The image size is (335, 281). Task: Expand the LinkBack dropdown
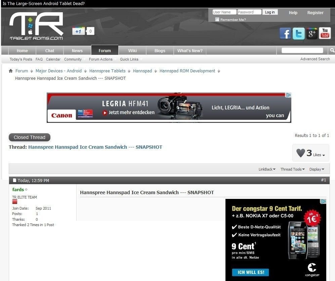coord(267,169)
